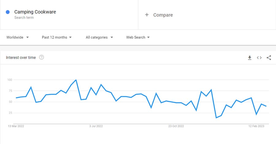Click the blue dot beside Camping Cookware

8,12
